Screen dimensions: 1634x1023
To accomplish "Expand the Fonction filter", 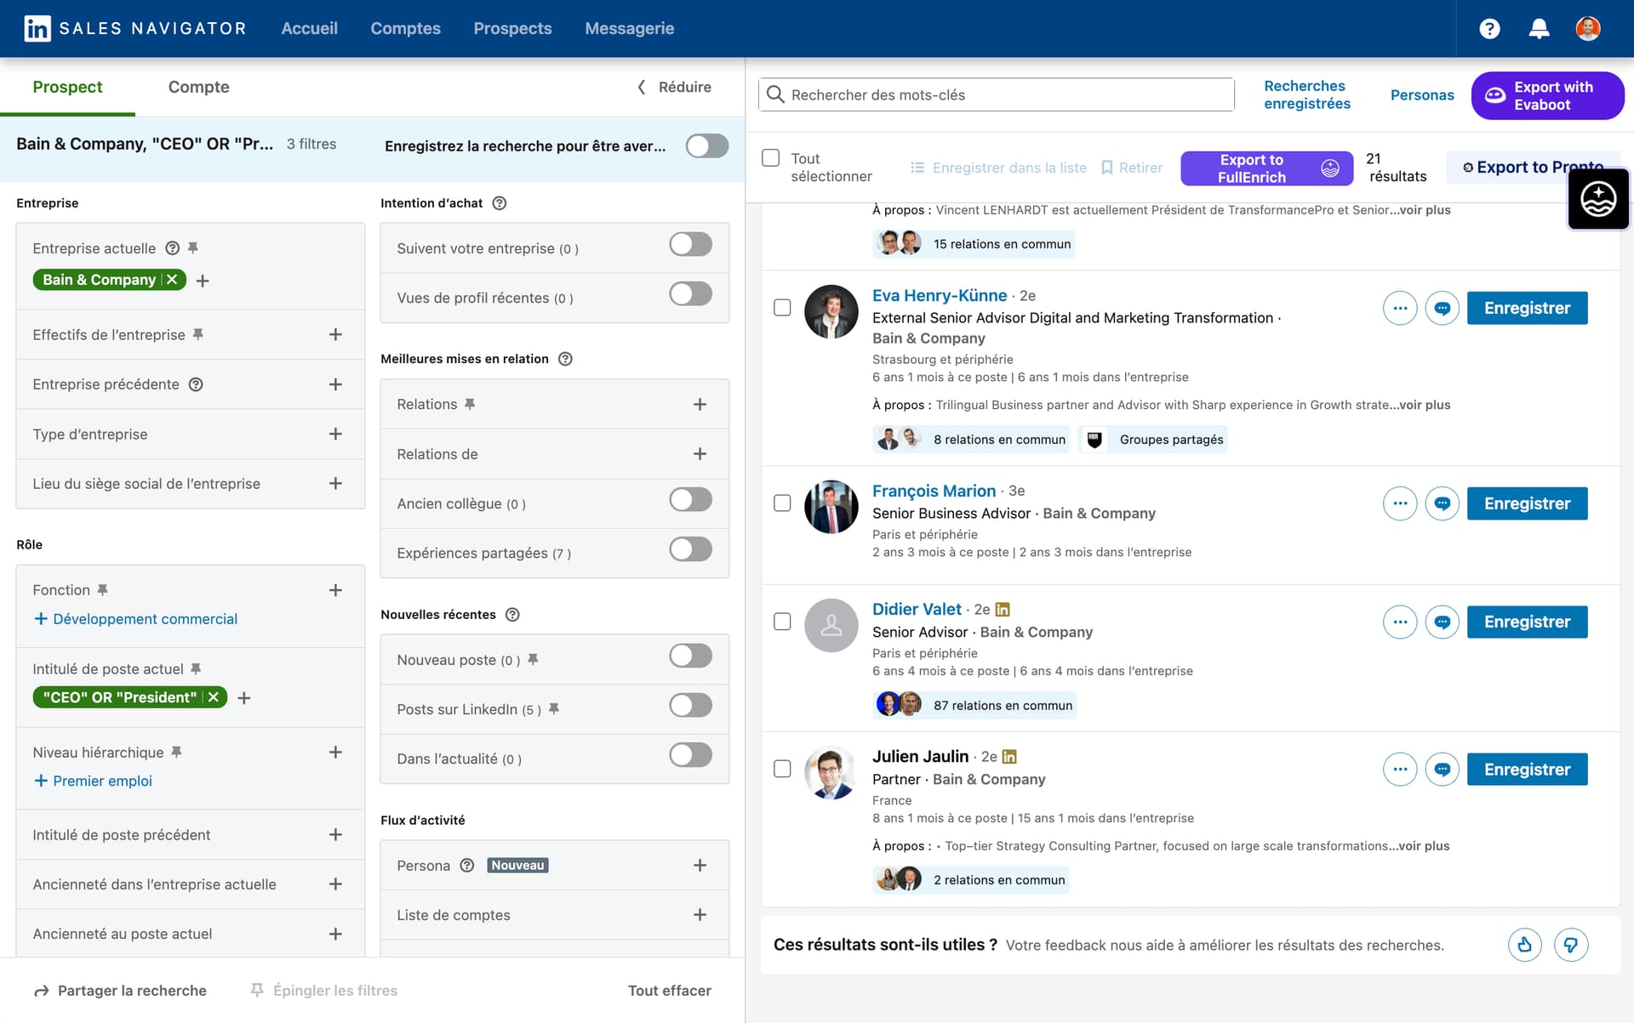I will (x=335, y=590).
